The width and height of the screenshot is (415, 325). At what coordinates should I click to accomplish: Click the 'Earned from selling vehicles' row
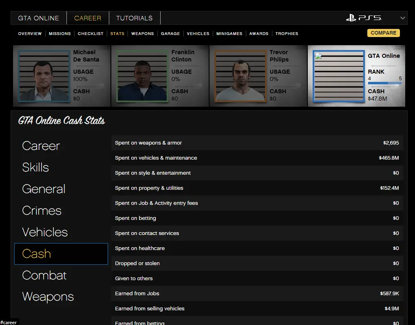[257, 309]
